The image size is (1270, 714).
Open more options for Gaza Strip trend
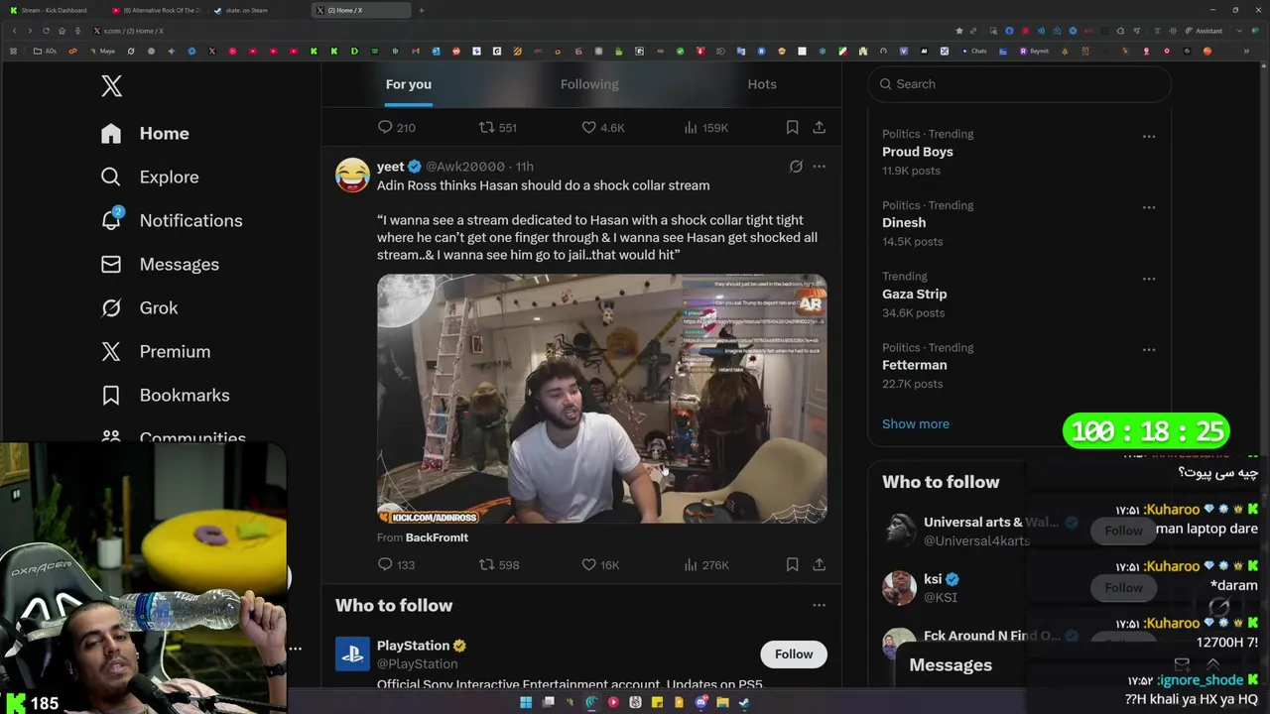pos(1149,279)
